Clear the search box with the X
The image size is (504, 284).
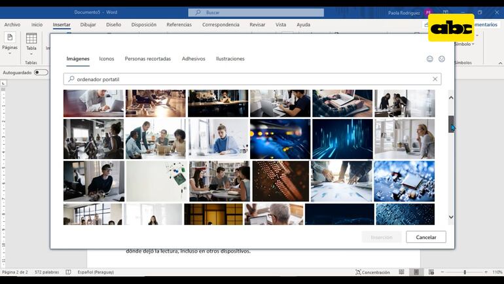(435, 79)
